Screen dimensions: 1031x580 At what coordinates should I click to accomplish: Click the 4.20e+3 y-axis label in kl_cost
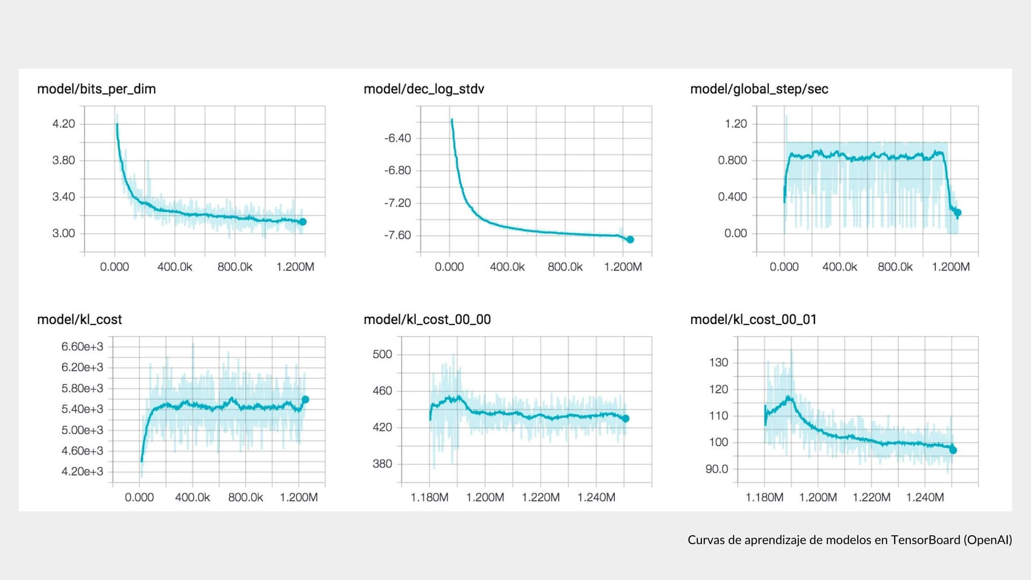82,471
